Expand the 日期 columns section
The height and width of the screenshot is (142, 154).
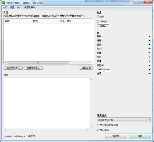pyautogui.click(x=149, y=41)
